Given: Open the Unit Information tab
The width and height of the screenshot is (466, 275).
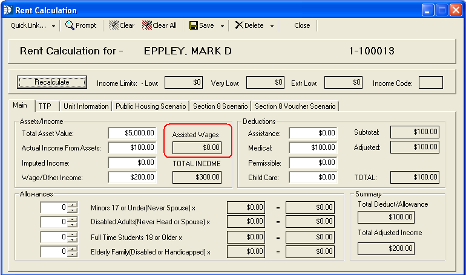Looking at the screenshot, I should (86, 106).
